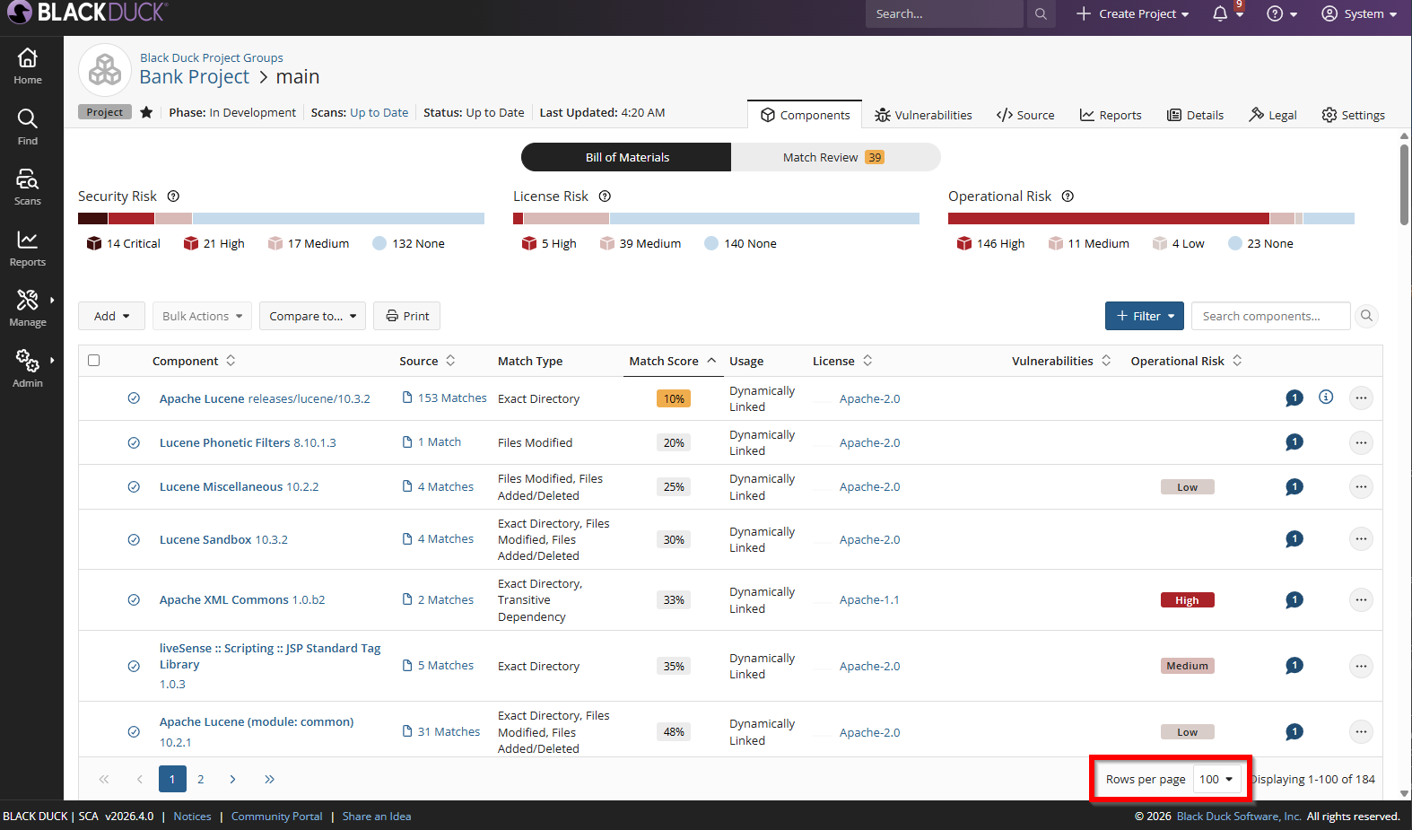Open the Compare to... dropdown
The width and height of the screenshot is (1412, 830).
tap(312, 316)
